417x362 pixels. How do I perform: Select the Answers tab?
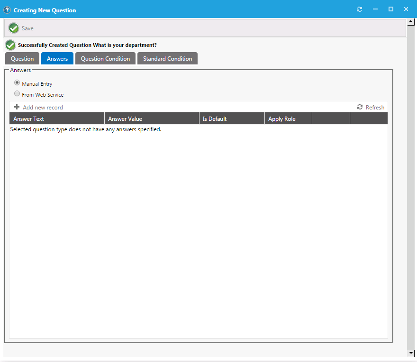(57, 59)
